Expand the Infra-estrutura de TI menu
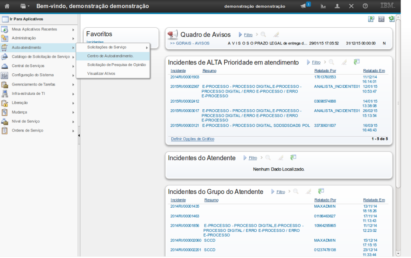The image size is (411, 258). pos(38,94)
